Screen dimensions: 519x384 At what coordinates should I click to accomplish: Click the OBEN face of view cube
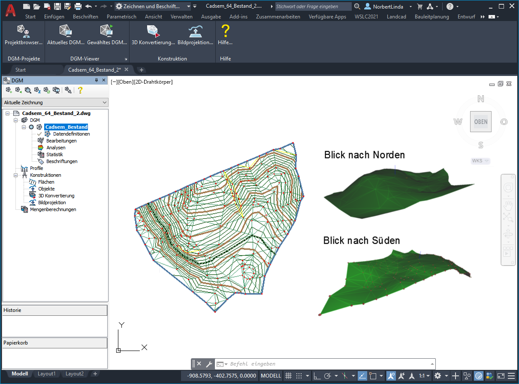(x=480, y=122)
